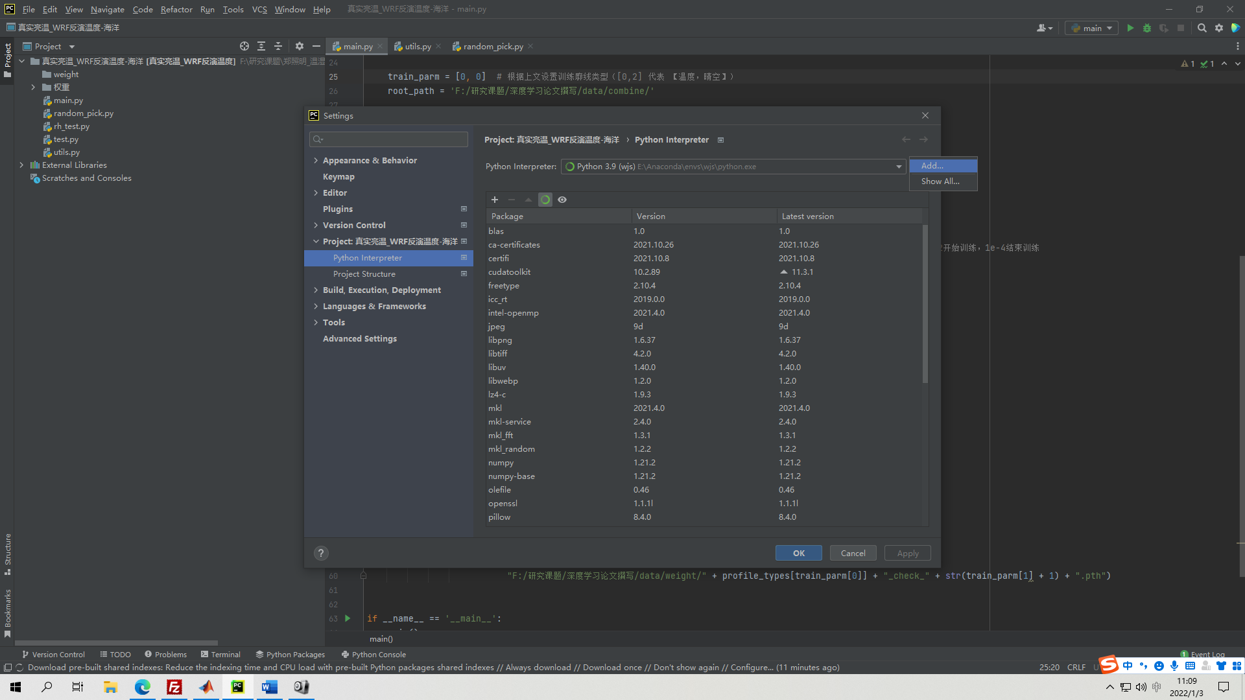
Task: Click the Cancel button in Settings
Action: tap(853, 553)
